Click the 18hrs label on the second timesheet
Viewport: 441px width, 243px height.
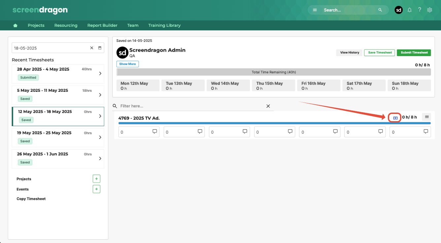[87, 90]
